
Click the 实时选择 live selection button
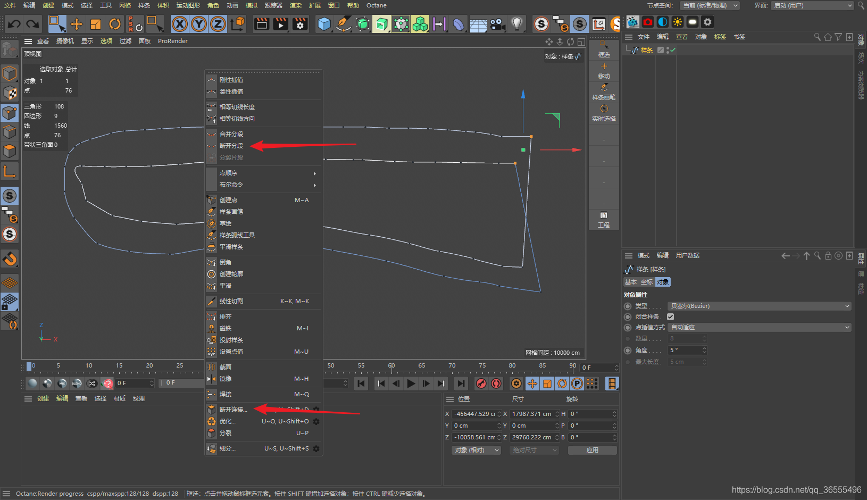604,113
